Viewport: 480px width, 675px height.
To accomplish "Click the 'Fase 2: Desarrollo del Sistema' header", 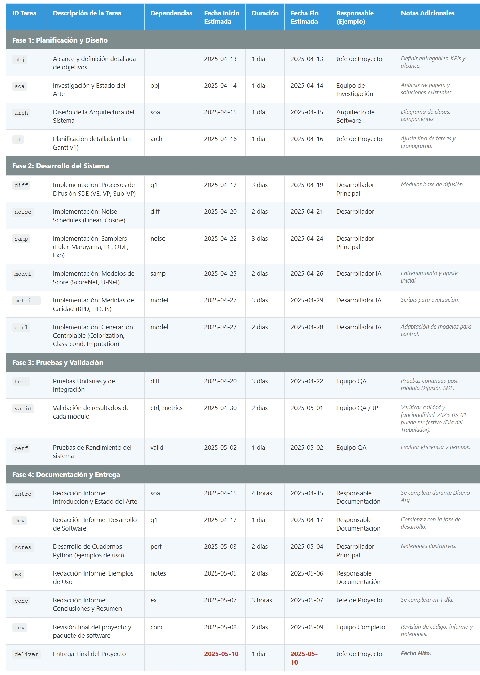I will pyautogui.click(x=61, y=166).
